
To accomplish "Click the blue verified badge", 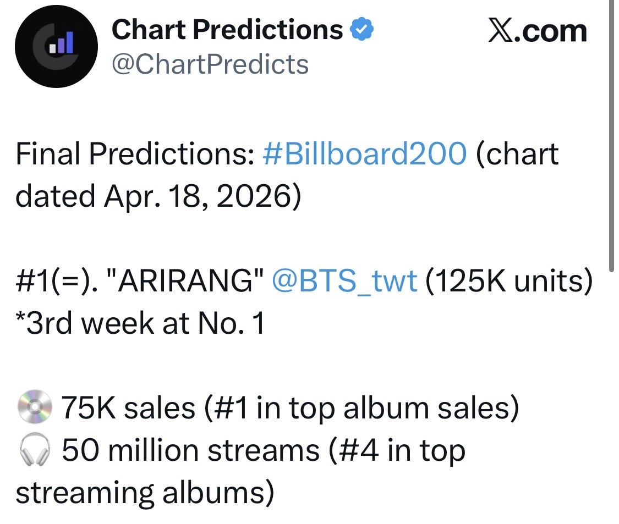I will [363, 29].
